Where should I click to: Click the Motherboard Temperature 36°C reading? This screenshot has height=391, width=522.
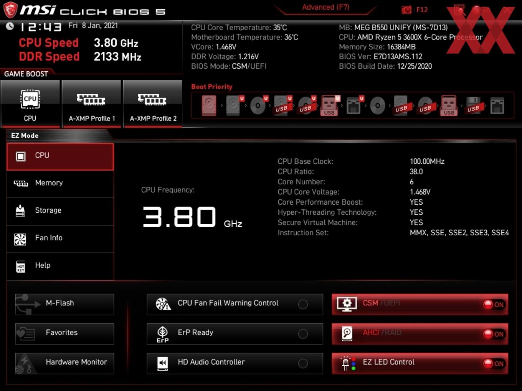244,37
